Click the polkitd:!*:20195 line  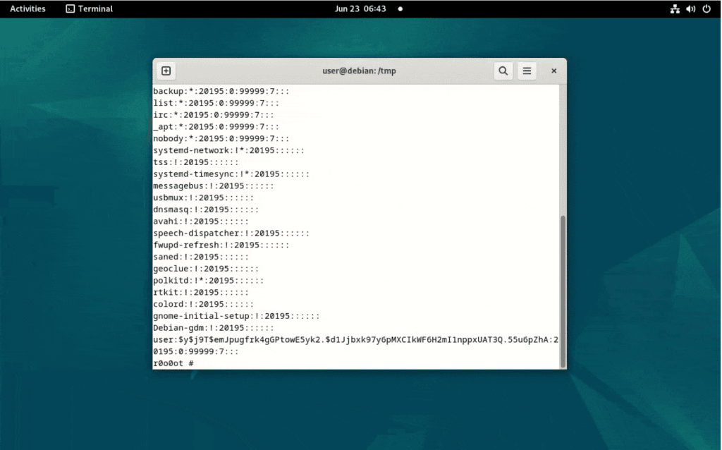[209, 281]
